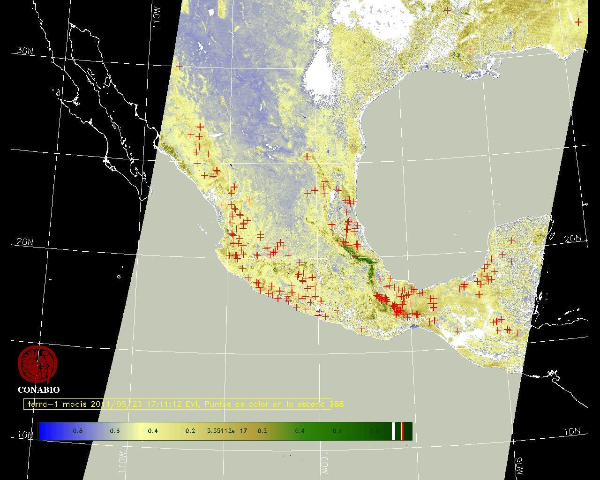600x480 pixels.
Task: Click the -0.8 value on the color scale
Action: tap(75, 431)
